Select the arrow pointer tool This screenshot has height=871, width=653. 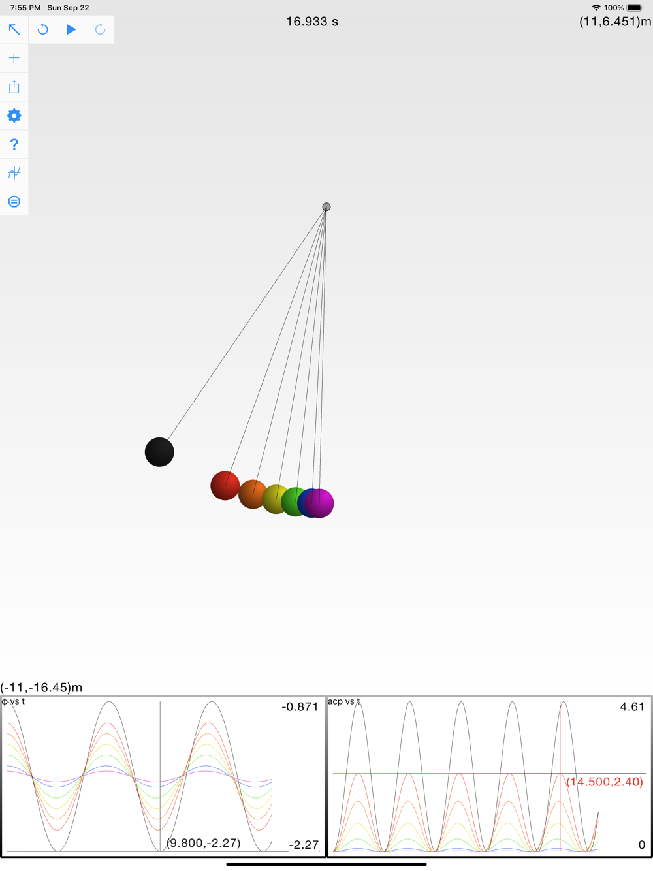(x=14, y=29)
